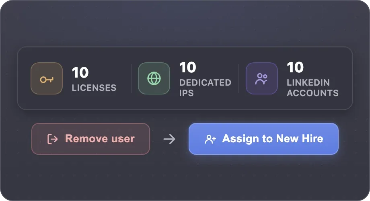Click the word ACCOUNTS under LINKEDIN
The height and width of the screenshot is (201, 370).
(x=312, y=93)
